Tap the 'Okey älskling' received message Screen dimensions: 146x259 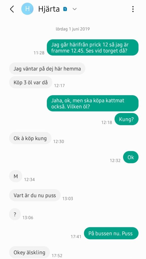(x=29, y=252)
